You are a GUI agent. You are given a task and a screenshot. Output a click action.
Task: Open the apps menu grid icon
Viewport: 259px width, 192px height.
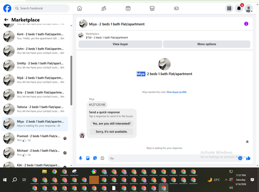coord(229,8)
